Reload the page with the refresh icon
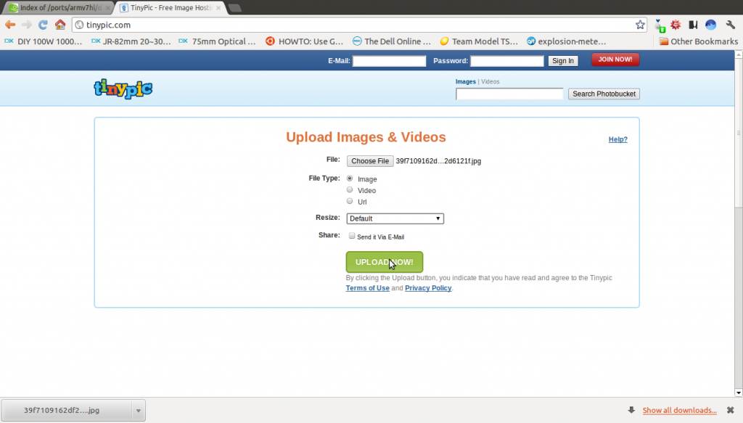743x423 pixels. (x=43, y=25)
